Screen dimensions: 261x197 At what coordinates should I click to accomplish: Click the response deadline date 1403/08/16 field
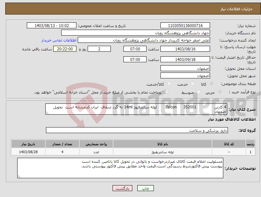pyautogui.click(x=185, y=49)
